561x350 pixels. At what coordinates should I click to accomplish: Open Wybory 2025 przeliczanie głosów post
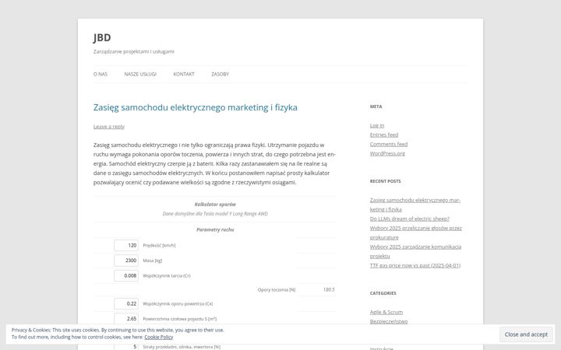click(416, 233)
